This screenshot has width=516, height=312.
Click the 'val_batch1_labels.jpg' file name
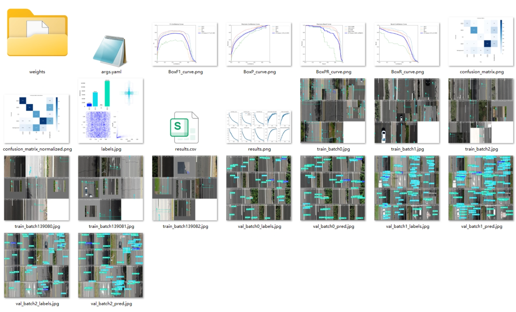[407, 226]
